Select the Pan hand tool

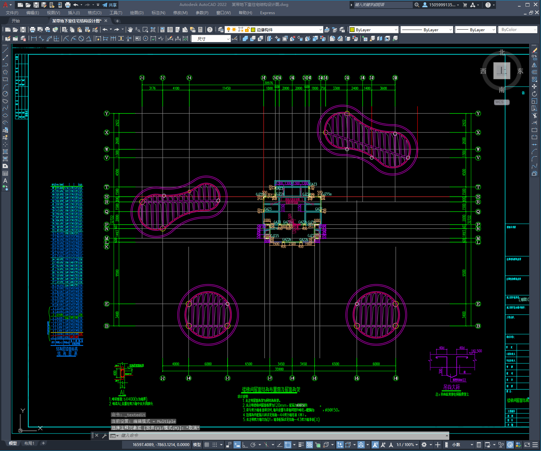tap(130, 30)
